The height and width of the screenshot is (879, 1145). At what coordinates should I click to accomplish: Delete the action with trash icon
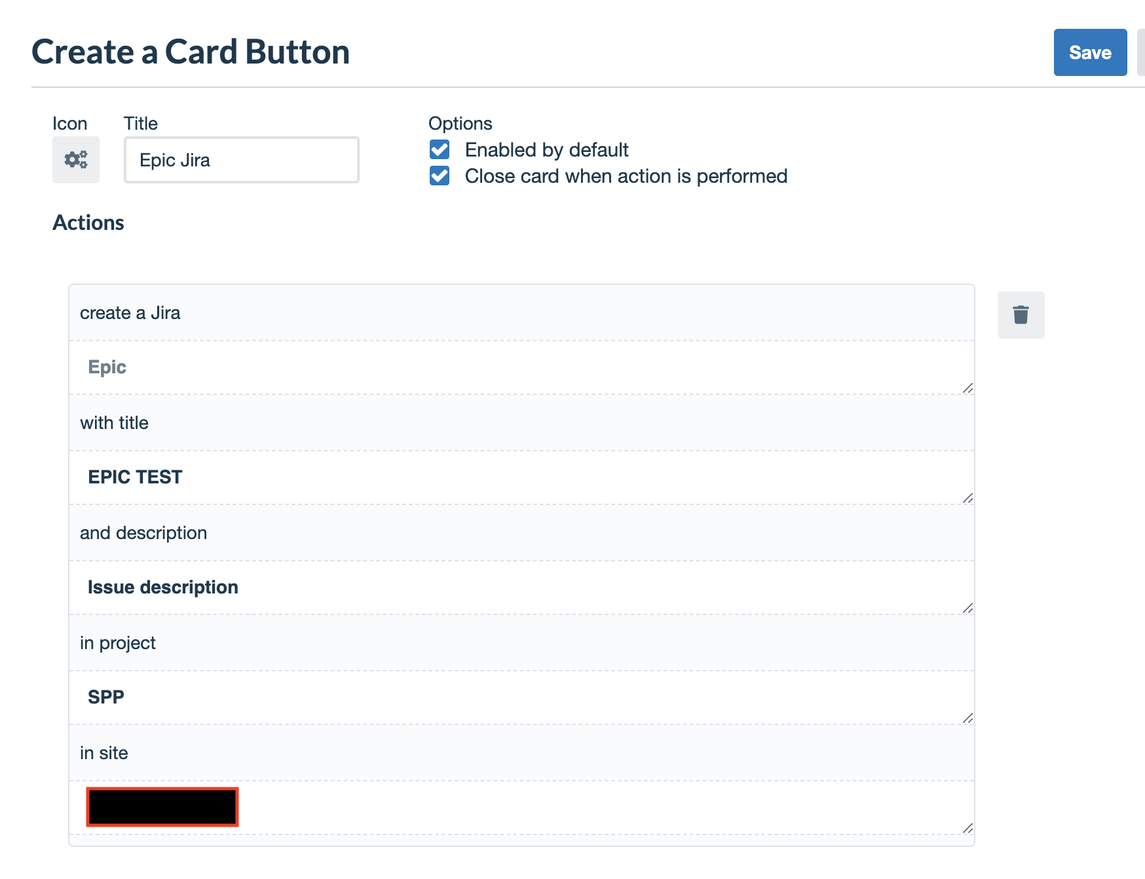(x=1021, y=315)
